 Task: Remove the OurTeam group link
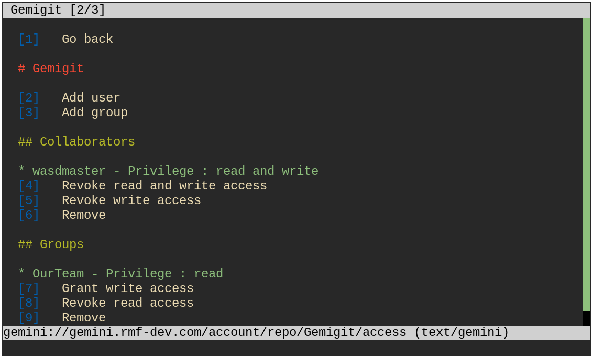click(x=84, y=318)
